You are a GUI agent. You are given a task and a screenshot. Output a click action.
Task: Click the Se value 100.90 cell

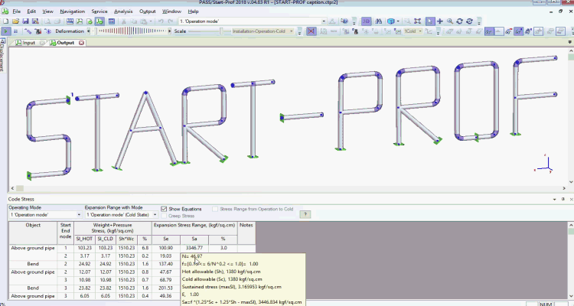[166, 248]
